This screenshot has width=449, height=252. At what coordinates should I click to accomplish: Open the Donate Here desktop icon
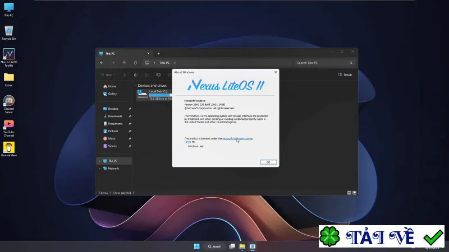8,149
